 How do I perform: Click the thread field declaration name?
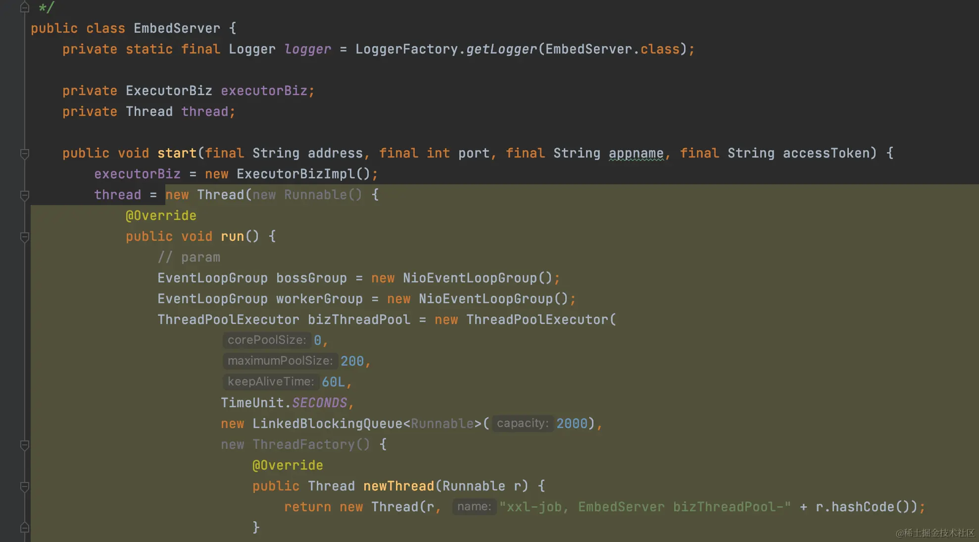point(204,111)
